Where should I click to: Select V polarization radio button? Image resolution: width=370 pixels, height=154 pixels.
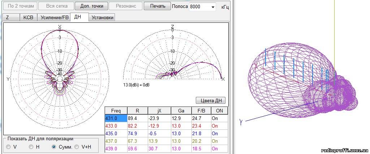click(x=9, y=147)
